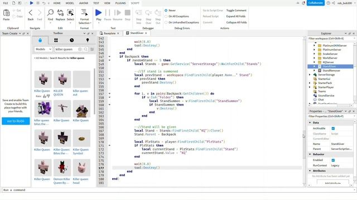Open Toolbox Inventory grid icon

coord(56,40)
